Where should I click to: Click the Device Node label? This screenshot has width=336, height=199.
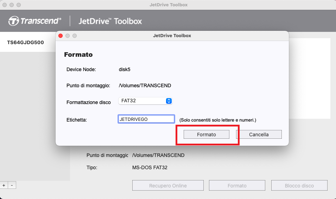point(81,69)
